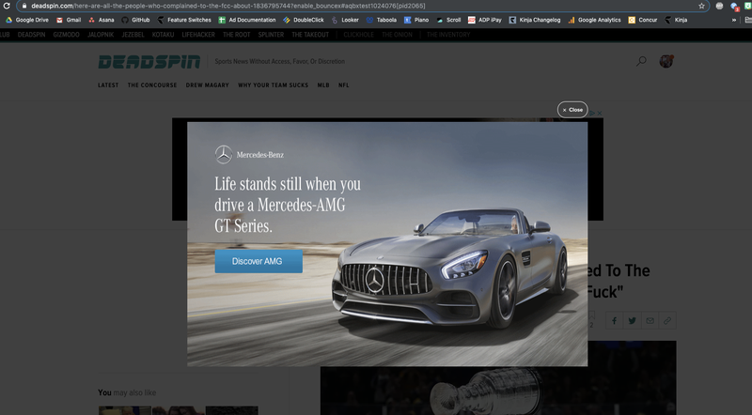Go to The Inventory in network bar
Screen dimensions: 752x415
click(448, 35)
